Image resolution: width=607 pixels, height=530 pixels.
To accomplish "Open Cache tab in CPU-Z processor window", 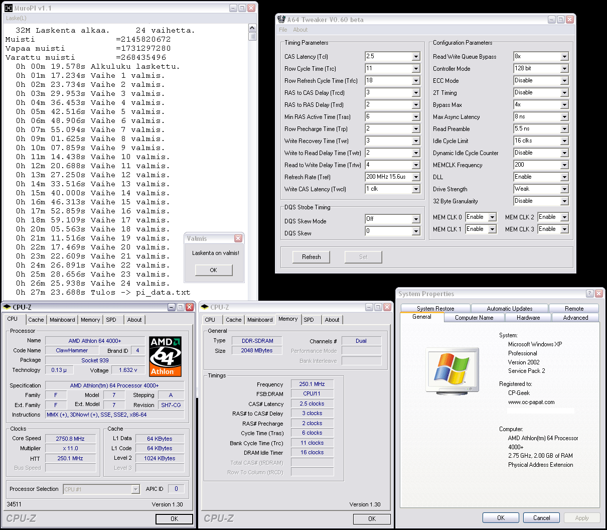I will coord(36,320).
